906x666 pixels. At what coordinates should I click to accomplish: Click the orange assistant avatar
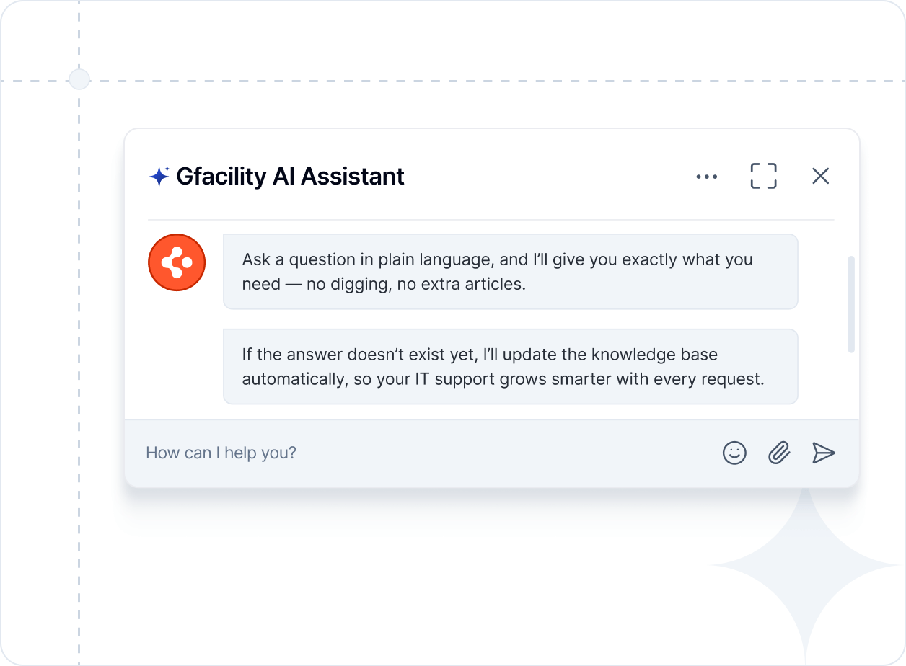click(x=177, y=262)
